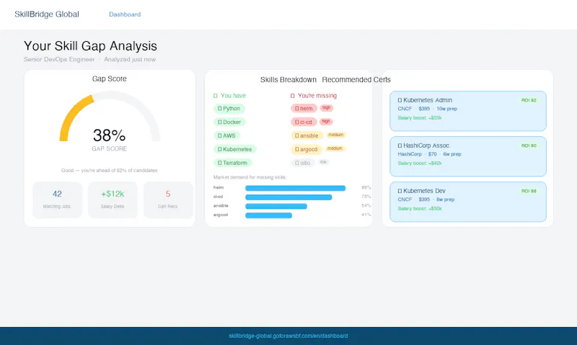Screen dimensions: 577x345
Task: Click the icon before Kubernetes Dev title
Action: 400,191
